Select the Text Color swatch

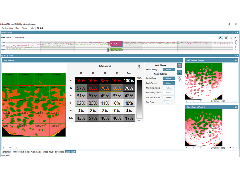point(165,102)
